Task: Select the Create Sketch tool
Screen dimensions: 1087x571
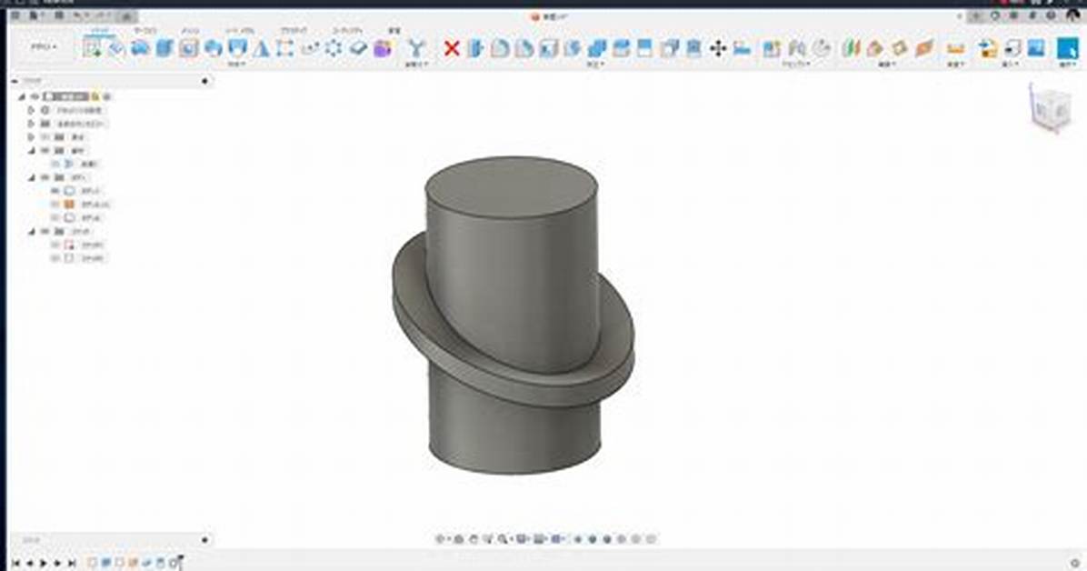Action: pyautogui.click(x=92, y=48)
